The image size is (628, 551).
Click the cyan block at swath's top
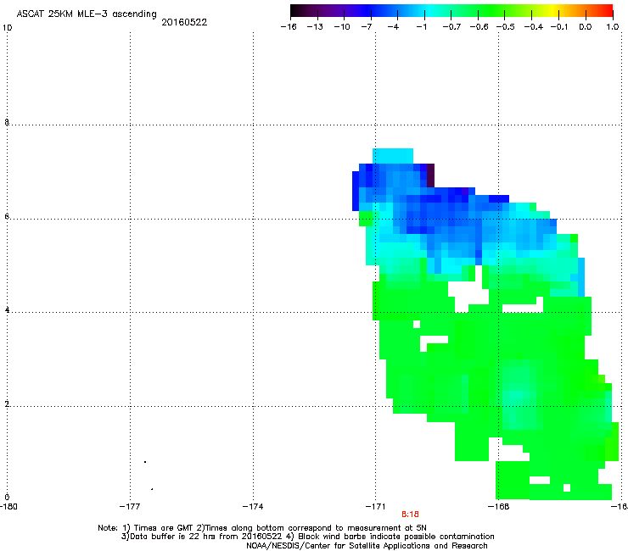[393, 156]
